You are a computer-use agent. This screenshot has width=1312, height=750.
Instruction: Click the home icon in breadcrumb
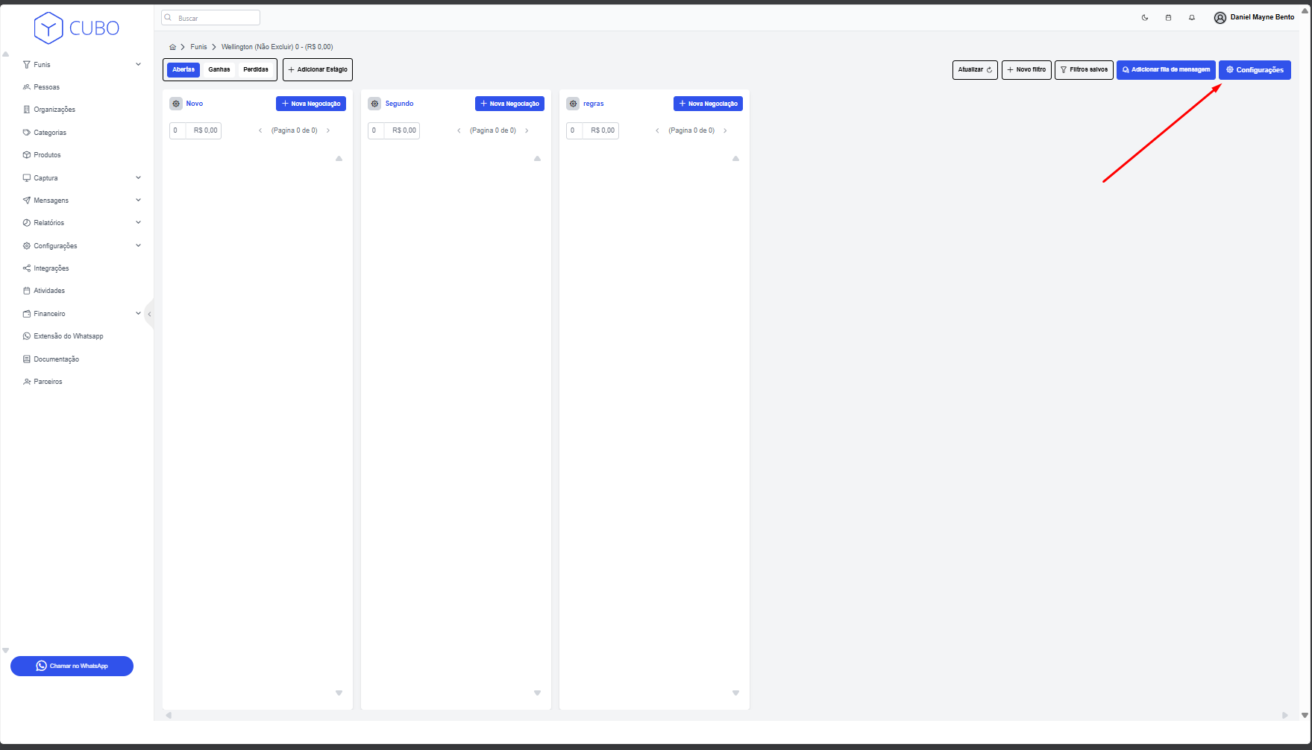[x=172, y=47]
